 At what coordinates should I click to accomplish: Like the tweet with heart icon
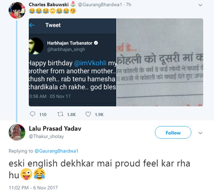click(88, 114)
